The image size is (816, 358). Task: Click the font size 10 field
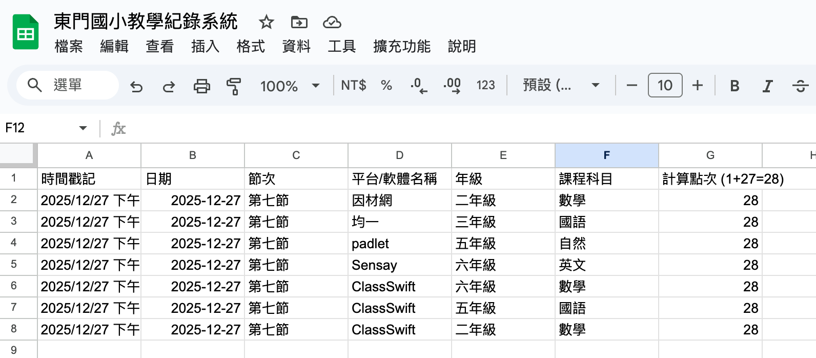coord(665,85)
